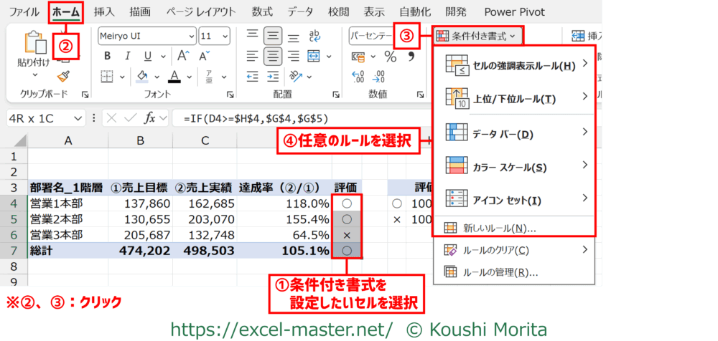Choose データ バー from the menu

point(513,133)
